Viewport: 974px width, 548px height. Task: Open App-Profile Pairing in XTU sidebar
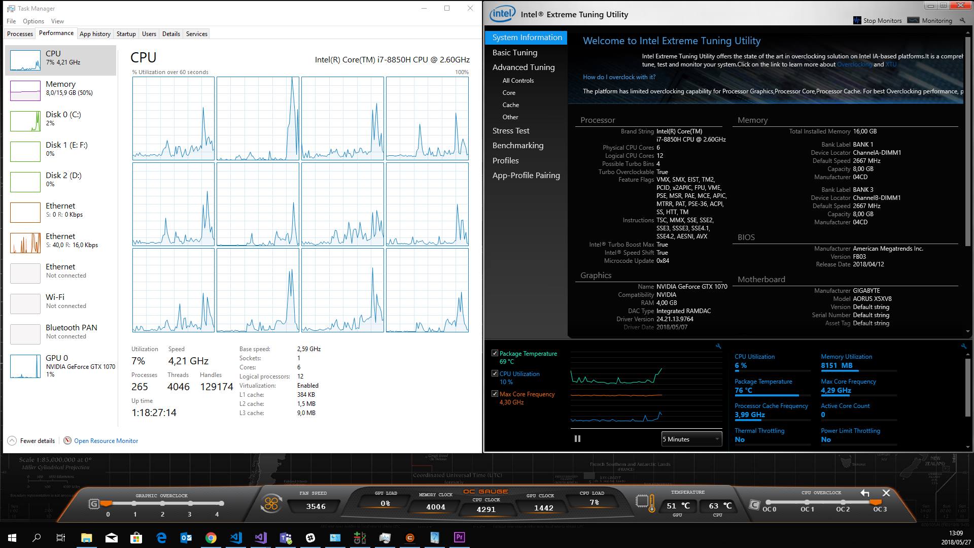526,176
